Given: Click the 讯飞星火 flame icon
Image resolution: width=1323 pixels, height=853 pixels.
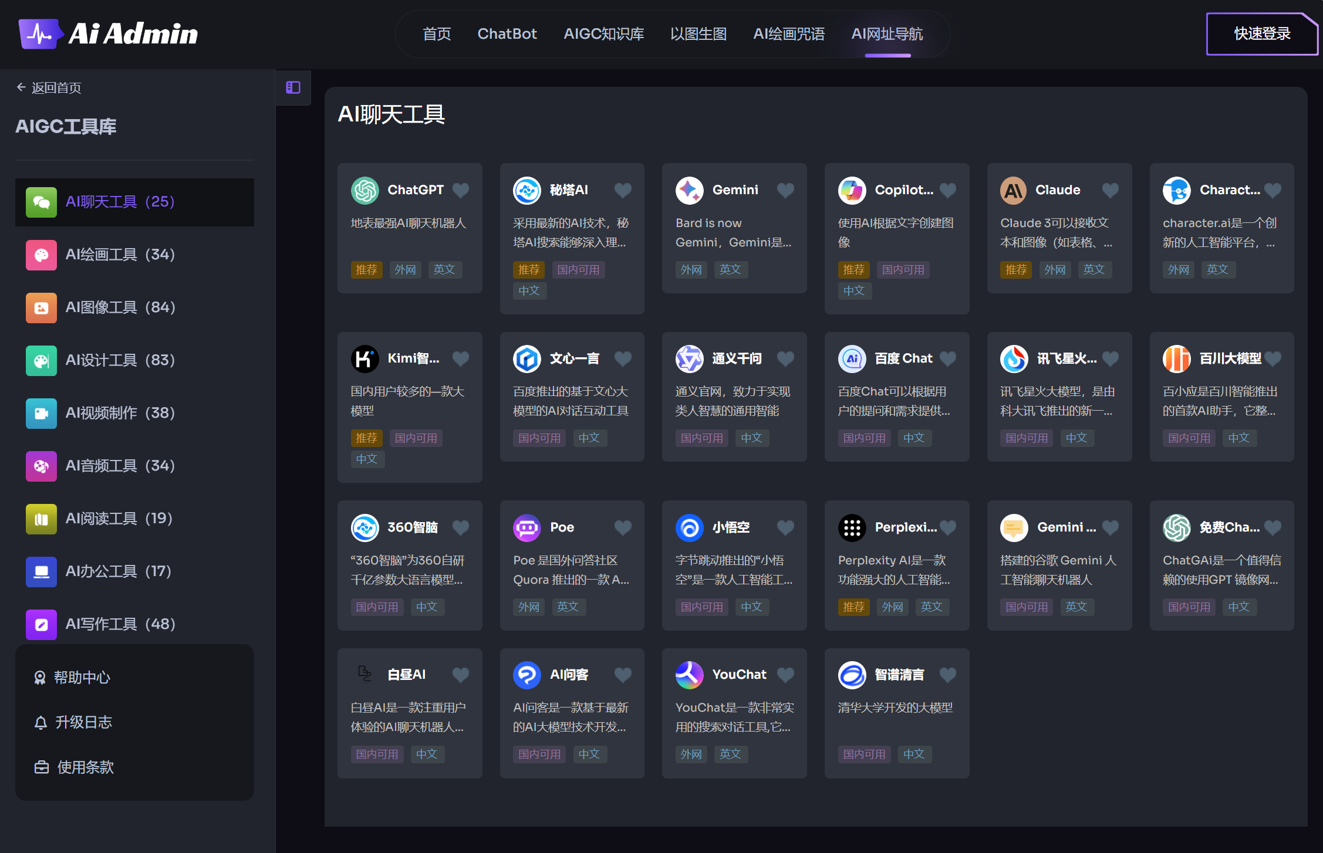Looking at the screenshot, I should point(1014,358).
